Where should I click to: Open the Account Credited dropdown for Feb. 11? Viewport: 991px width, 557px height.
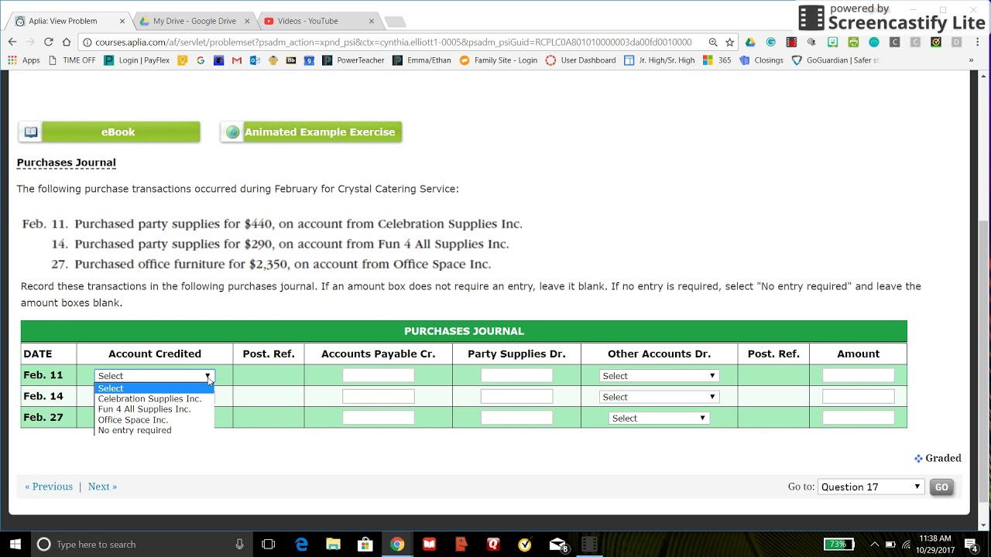point(154,376)
